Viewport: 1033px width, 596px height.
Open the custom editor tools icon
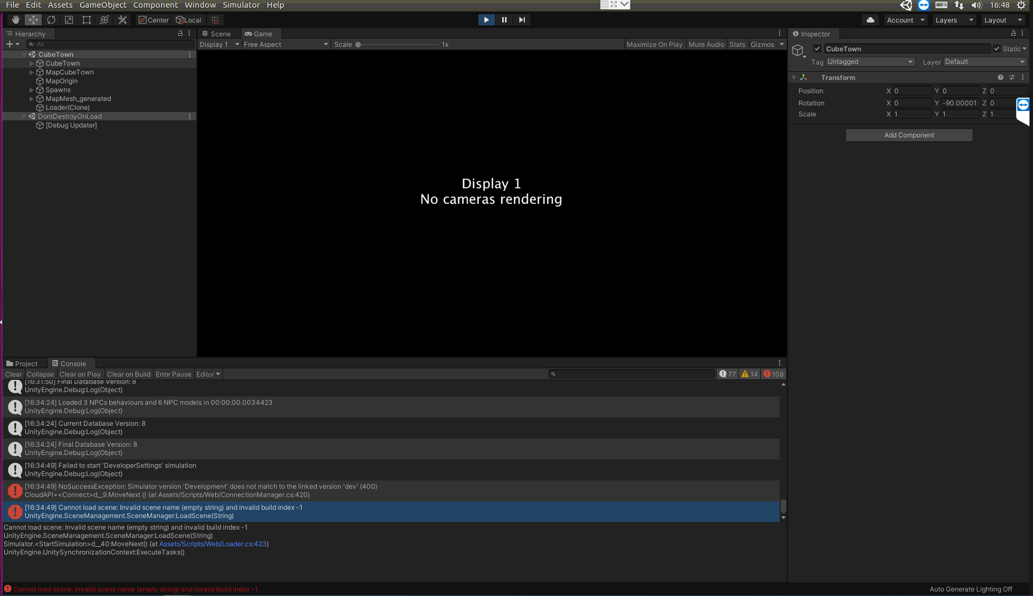122,19
